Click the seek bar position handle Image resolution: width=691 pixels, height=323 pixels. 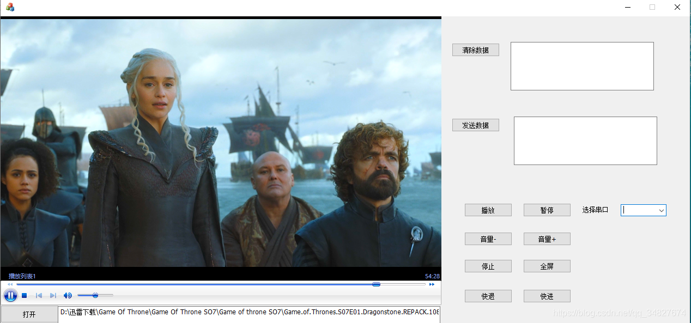(x=376, y=284)
